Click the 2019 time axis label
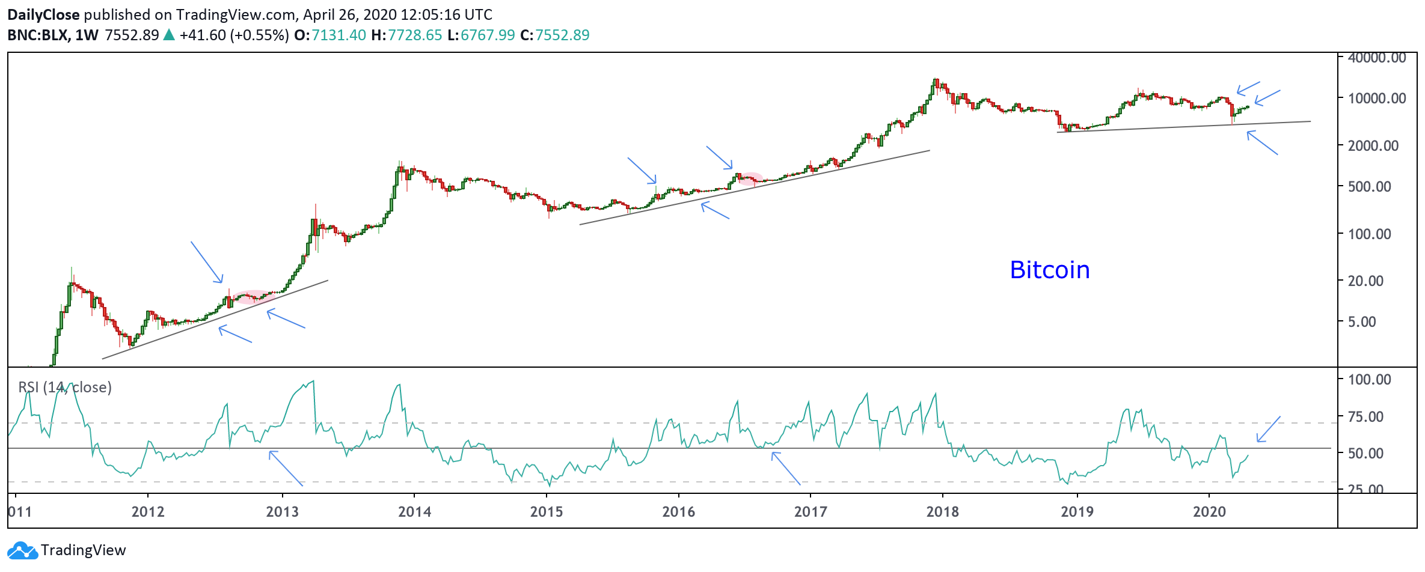1425x572 pixels. (1077, 512)
